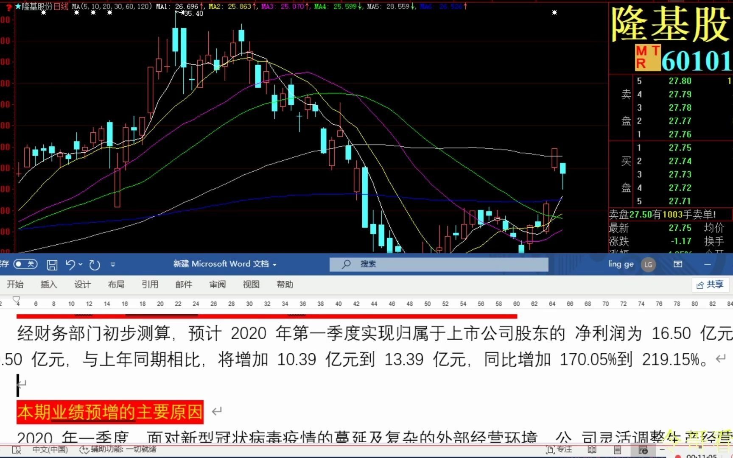Image resolution: width=733 pixels, height=458 pixels.
Task: Click the red question mark icon in chart
Action: (9, 7)
